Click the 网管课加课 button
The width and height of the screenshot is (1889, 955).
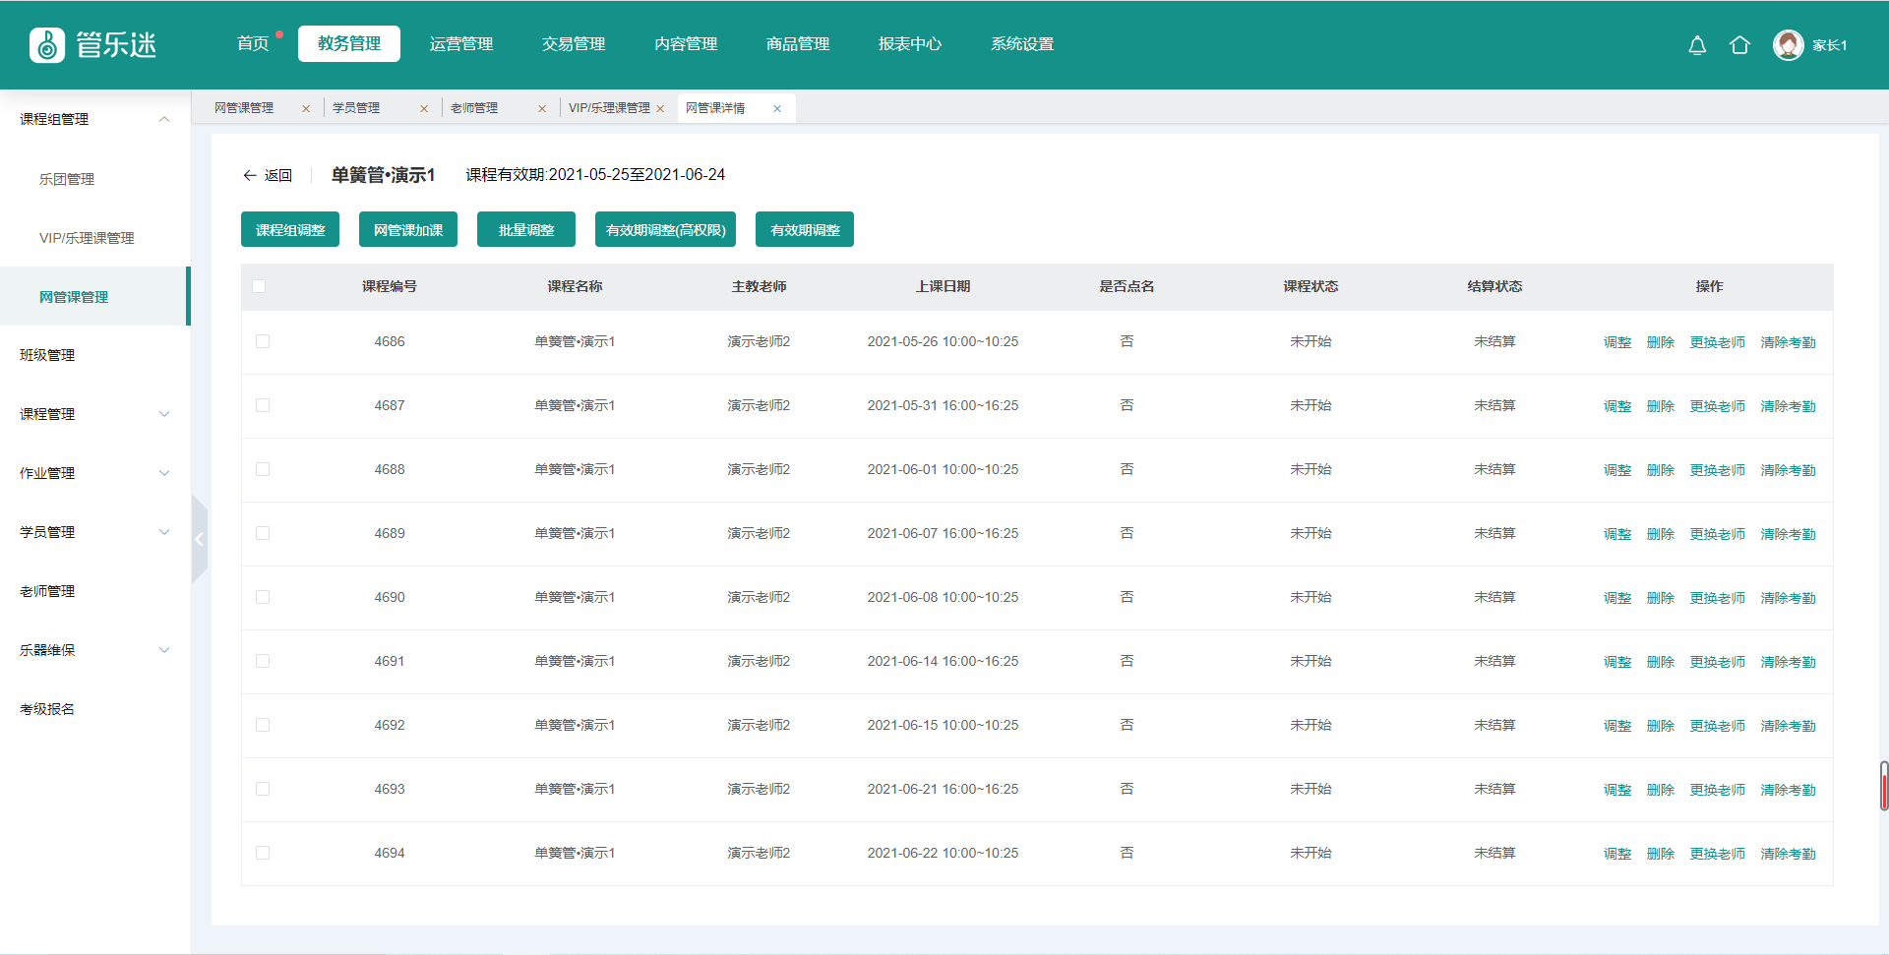(x=408, y=230)
